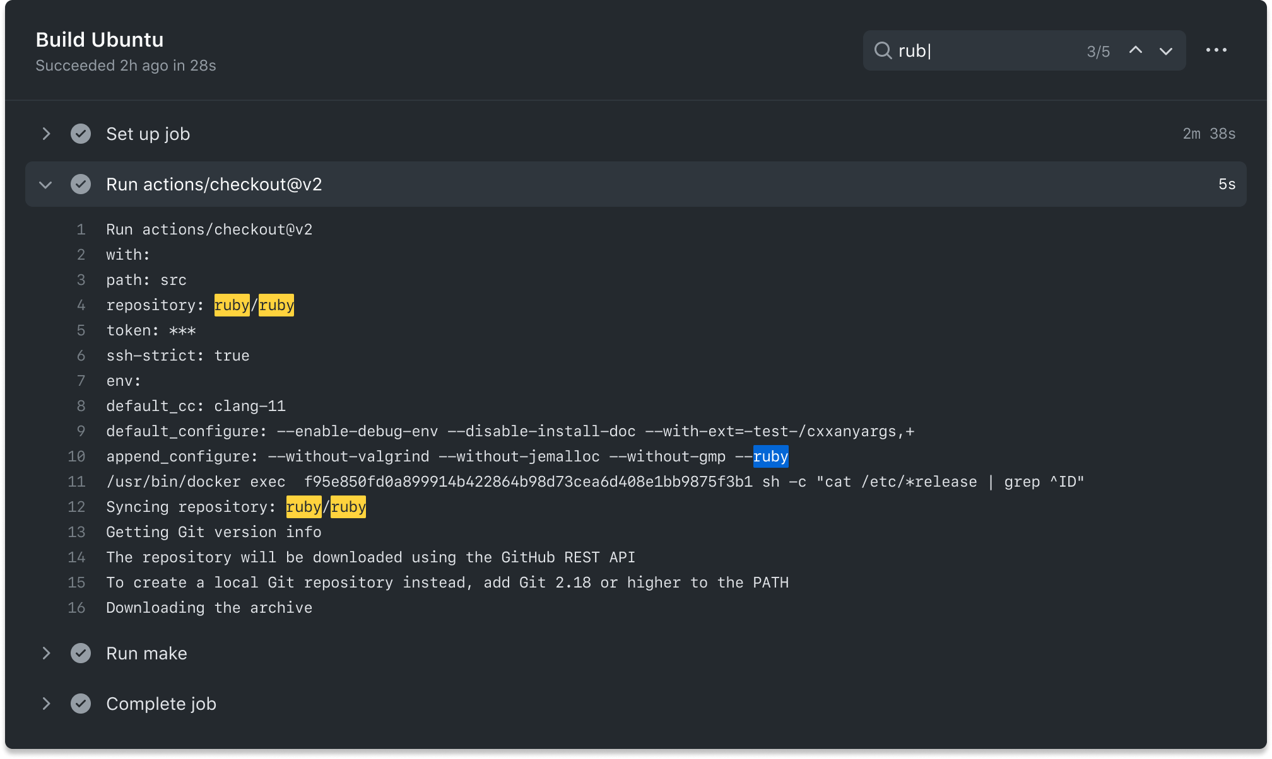The height and width of the screenshot is (759, 1272).
Task: Open the log options kebab menu
Action: (x=1216, y=50)
